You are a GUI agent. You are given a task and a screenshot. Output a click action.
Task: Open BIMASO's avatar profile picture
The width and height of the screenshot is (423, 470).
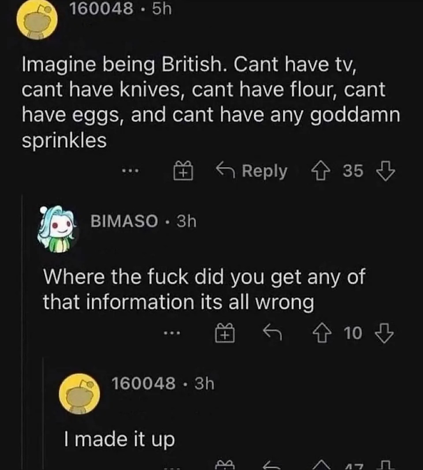57,228
